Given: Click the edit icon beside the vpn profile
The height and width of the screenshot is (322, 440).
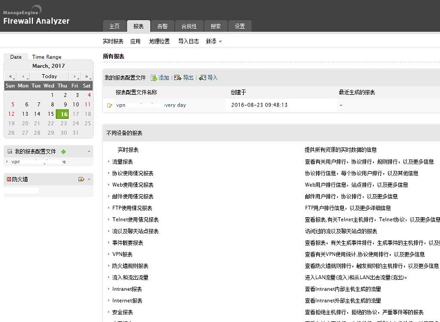Looking at the screenshot, I should (x=110, y=105).
